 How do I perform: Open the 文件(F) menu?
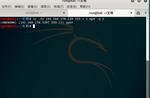point(6,7)
